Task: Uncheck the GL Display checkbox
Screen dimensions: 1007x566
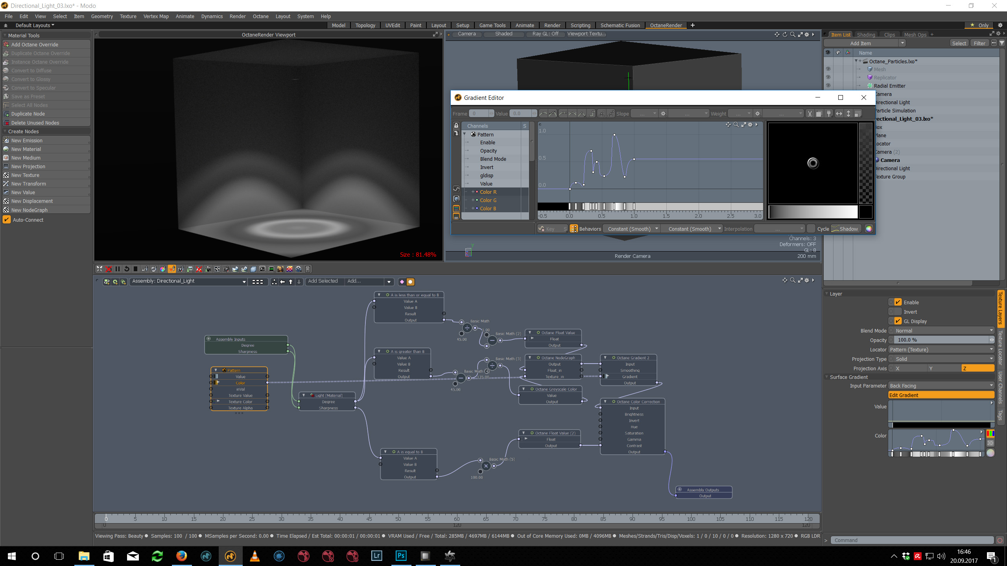Action: pyautogui.click(x=898, y=321)
